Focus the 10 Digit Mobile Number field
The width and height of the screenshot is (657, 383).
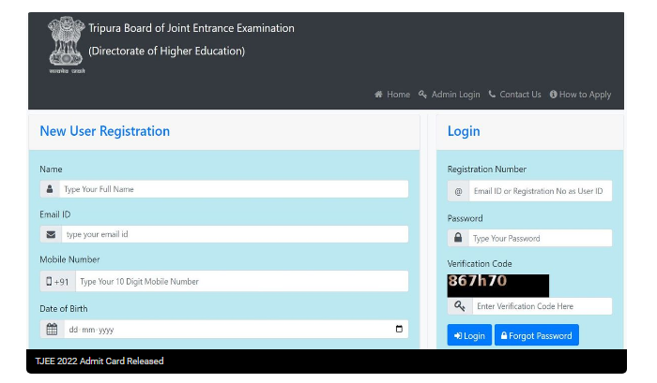click(x=242, y=281)
